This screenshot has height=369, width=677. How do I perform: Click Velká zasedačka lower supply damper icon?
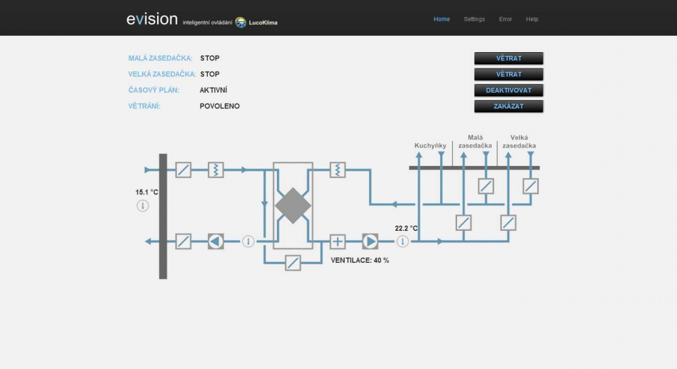point(508,223)
